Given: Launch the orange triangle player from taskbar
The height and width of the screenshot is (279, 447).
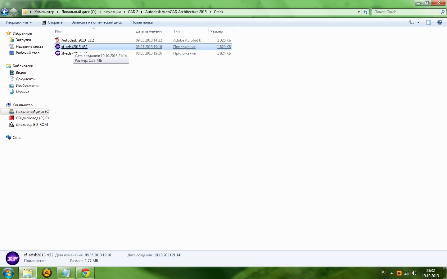Looking at the screenshot, I should 47,273.
